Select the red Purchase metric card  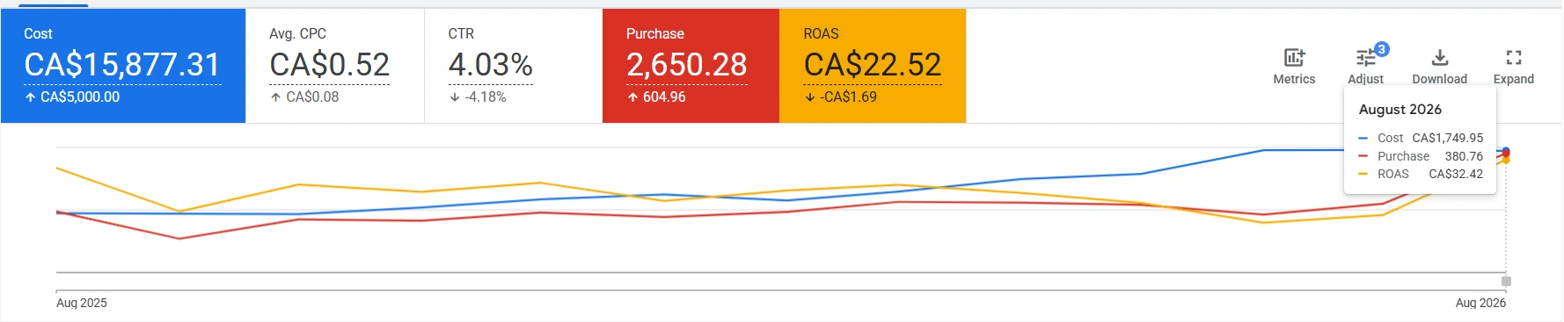pos(691,66)
